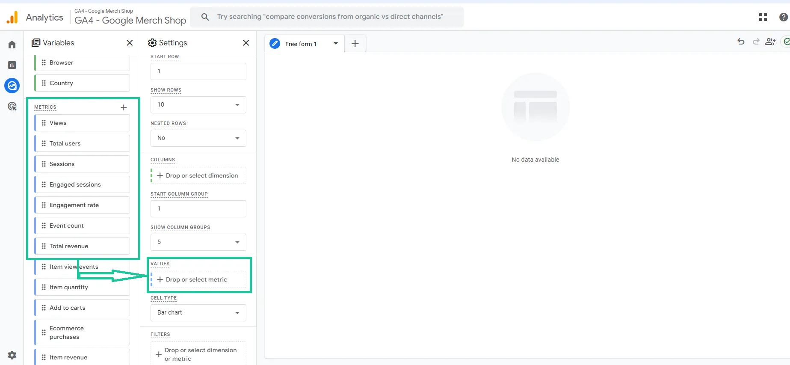The image size is (790, 365).
Task: Open the Nested Rows dropdown
Action: point(198,138)
